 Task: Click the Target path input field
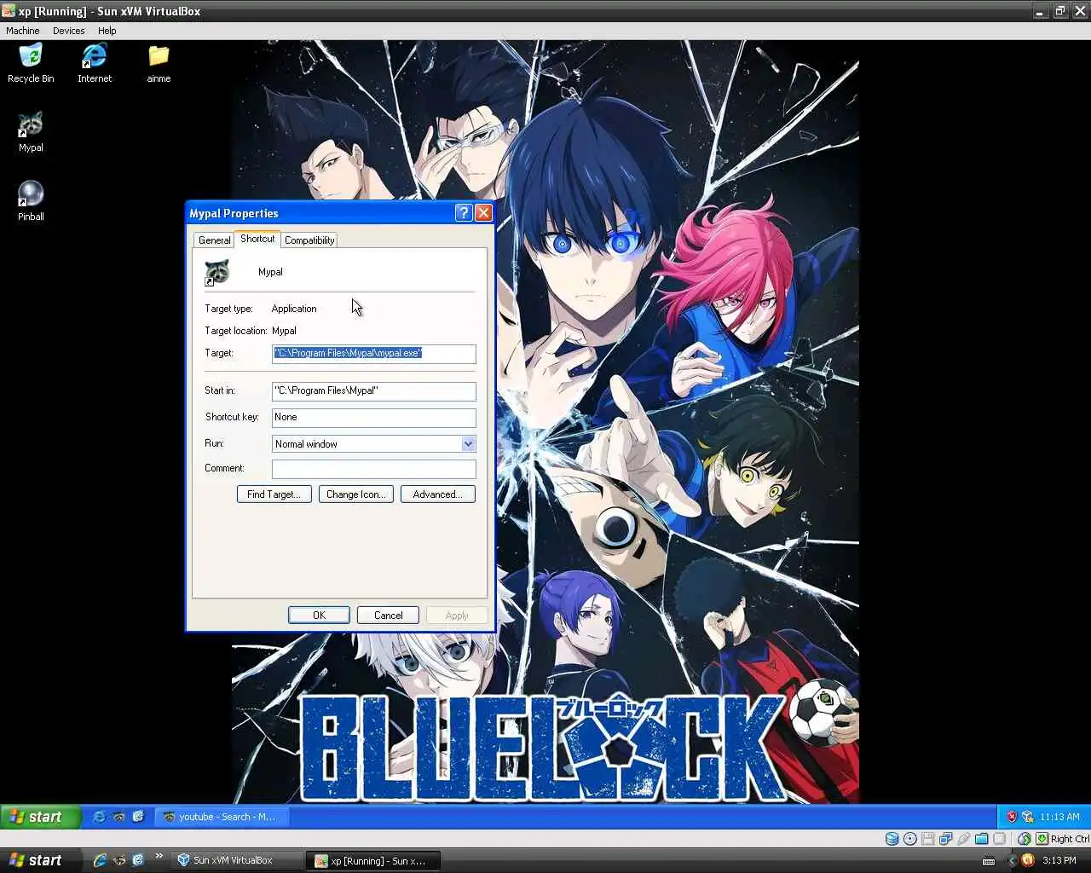[374, 354]
